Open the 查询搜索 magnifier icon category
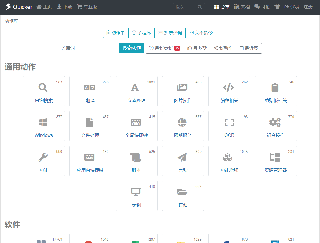This screenshot has height=243, width=320. 43,88
